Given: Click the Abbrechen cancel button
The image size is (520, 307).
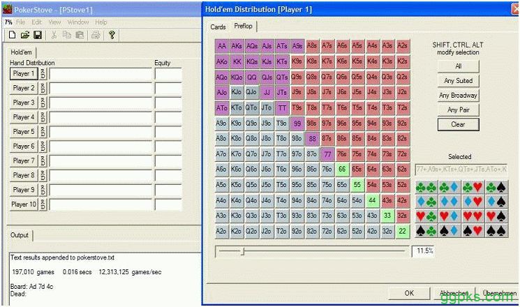Looking at the screenshot, I should [x=454, y=293].
